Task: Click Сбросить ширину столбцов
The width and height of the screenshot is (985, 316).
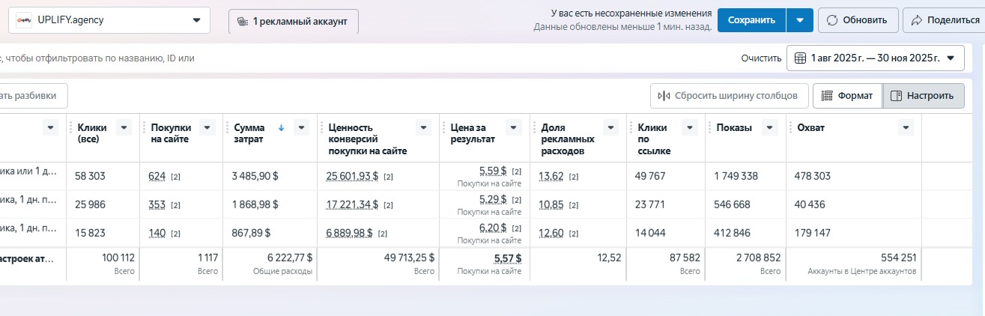Action: 729,96
